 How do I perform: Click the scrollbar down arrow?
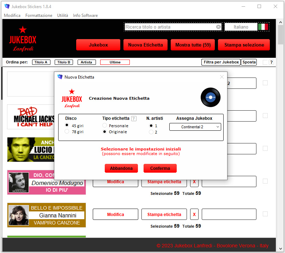click(280, 249)
